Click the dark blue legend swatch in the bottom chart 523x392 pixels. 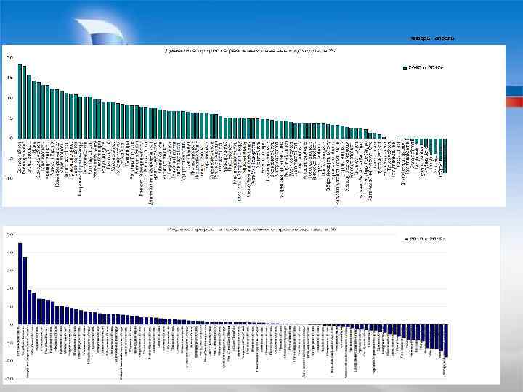(x=406, y=240)
